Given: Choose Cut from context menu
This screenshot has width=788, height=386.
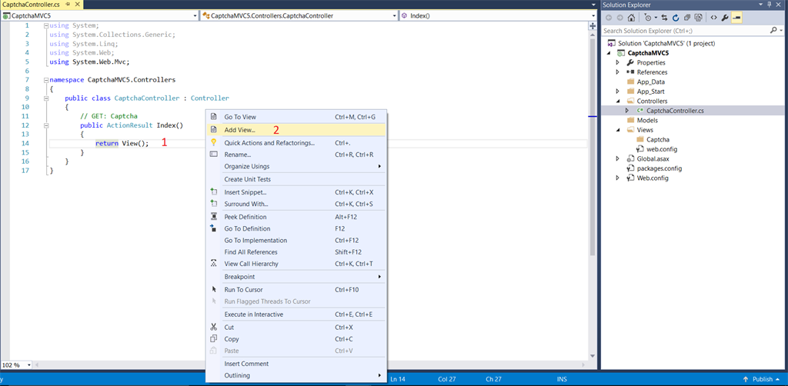Looking at the screenshot, I should pos(296,328).
